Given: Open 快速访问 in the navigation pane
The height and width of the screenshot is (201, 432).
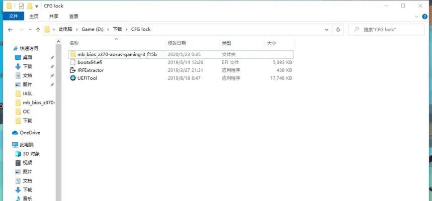Looking at the screenshot, I should [29, 48].
